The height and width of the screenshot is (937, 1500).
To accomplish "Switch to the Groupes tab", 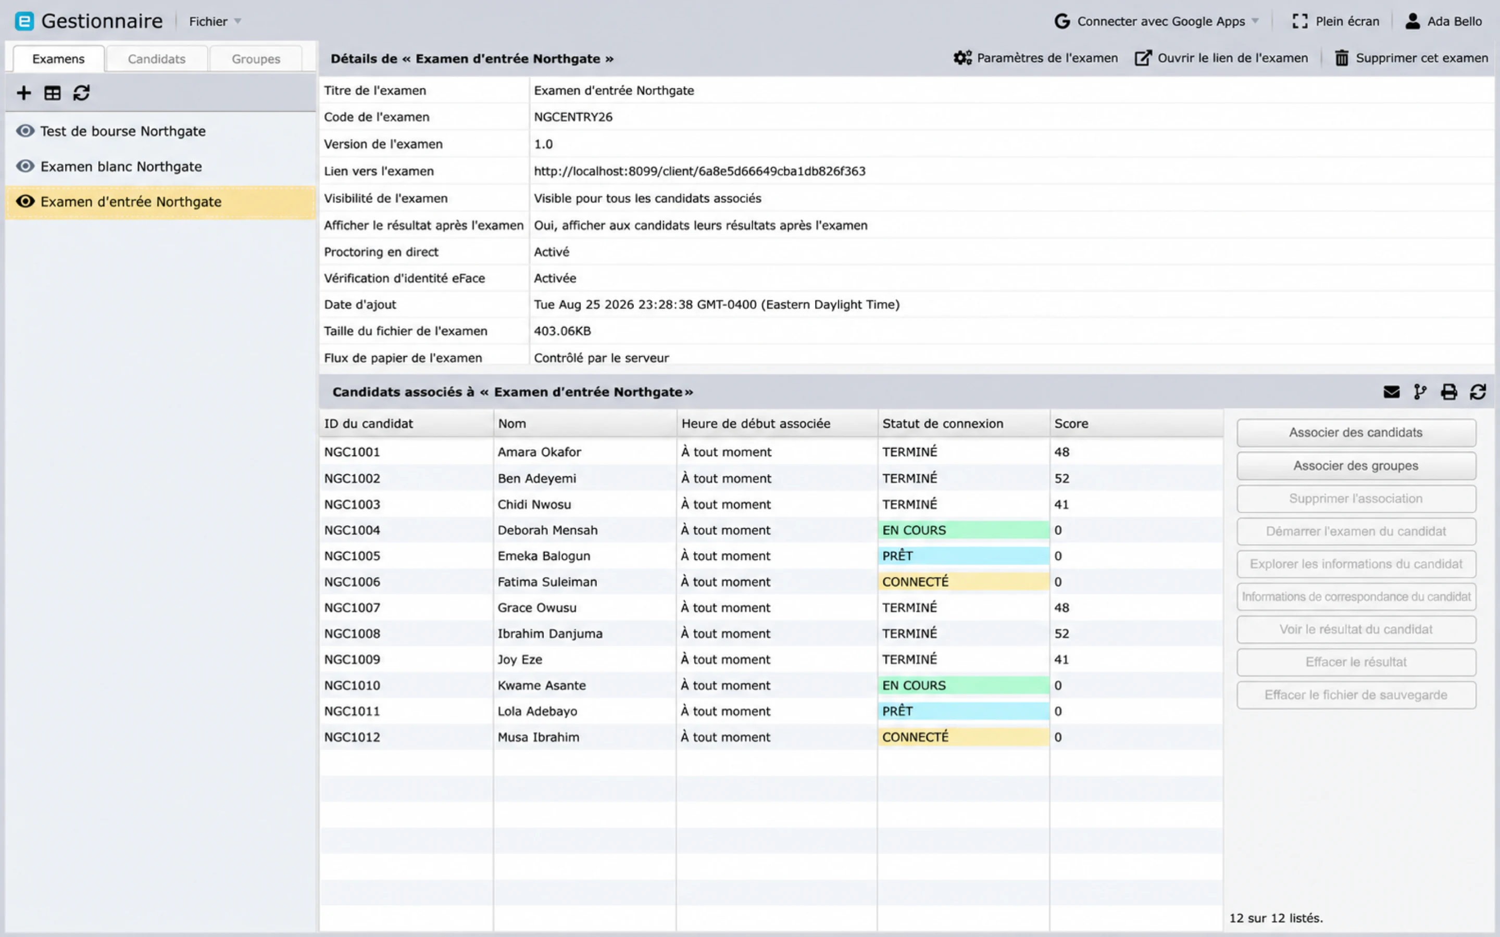I will 256,59.
